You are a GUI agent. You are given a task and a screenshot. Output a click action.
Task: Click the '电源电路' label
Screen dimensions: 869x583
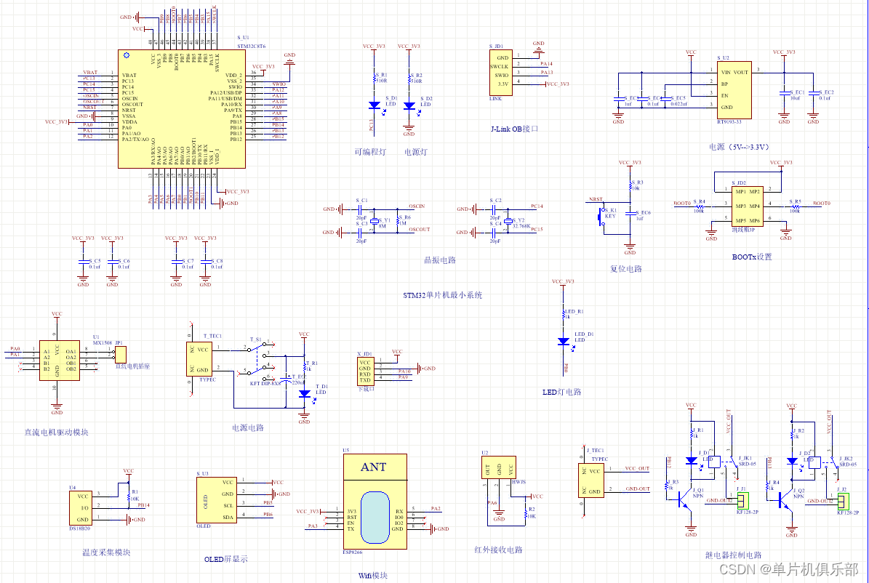[248, 428]
